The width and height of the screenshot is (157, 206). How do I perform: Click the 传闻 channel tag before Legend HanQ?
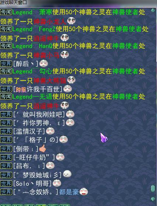6,46
